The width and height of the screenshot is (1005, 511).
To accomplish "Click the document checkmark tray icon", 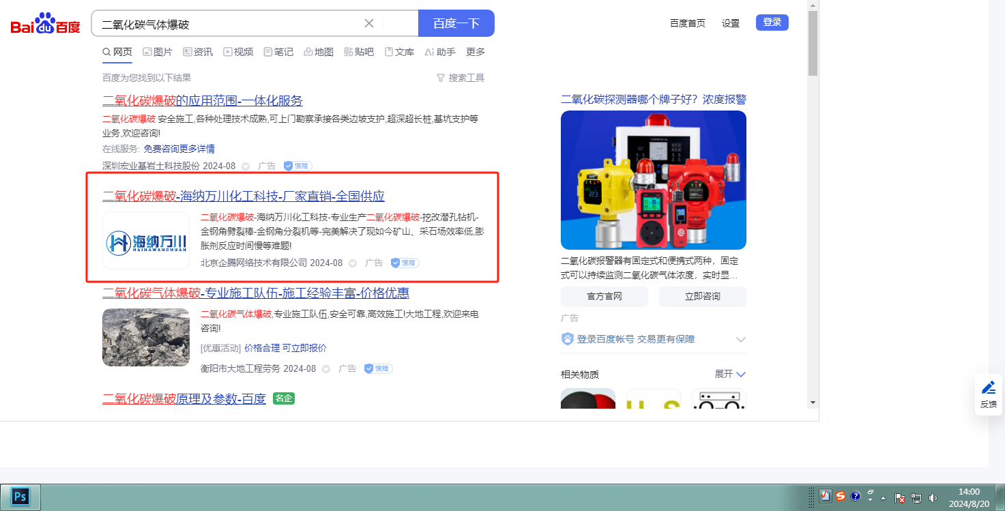I will [x=826, y=497].
